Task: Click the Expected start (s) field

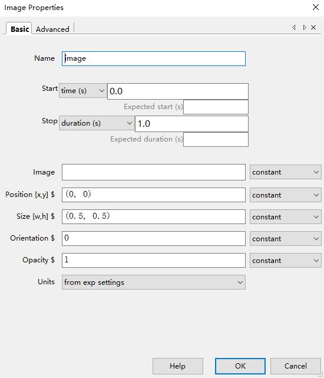Action: click(216, 107)
